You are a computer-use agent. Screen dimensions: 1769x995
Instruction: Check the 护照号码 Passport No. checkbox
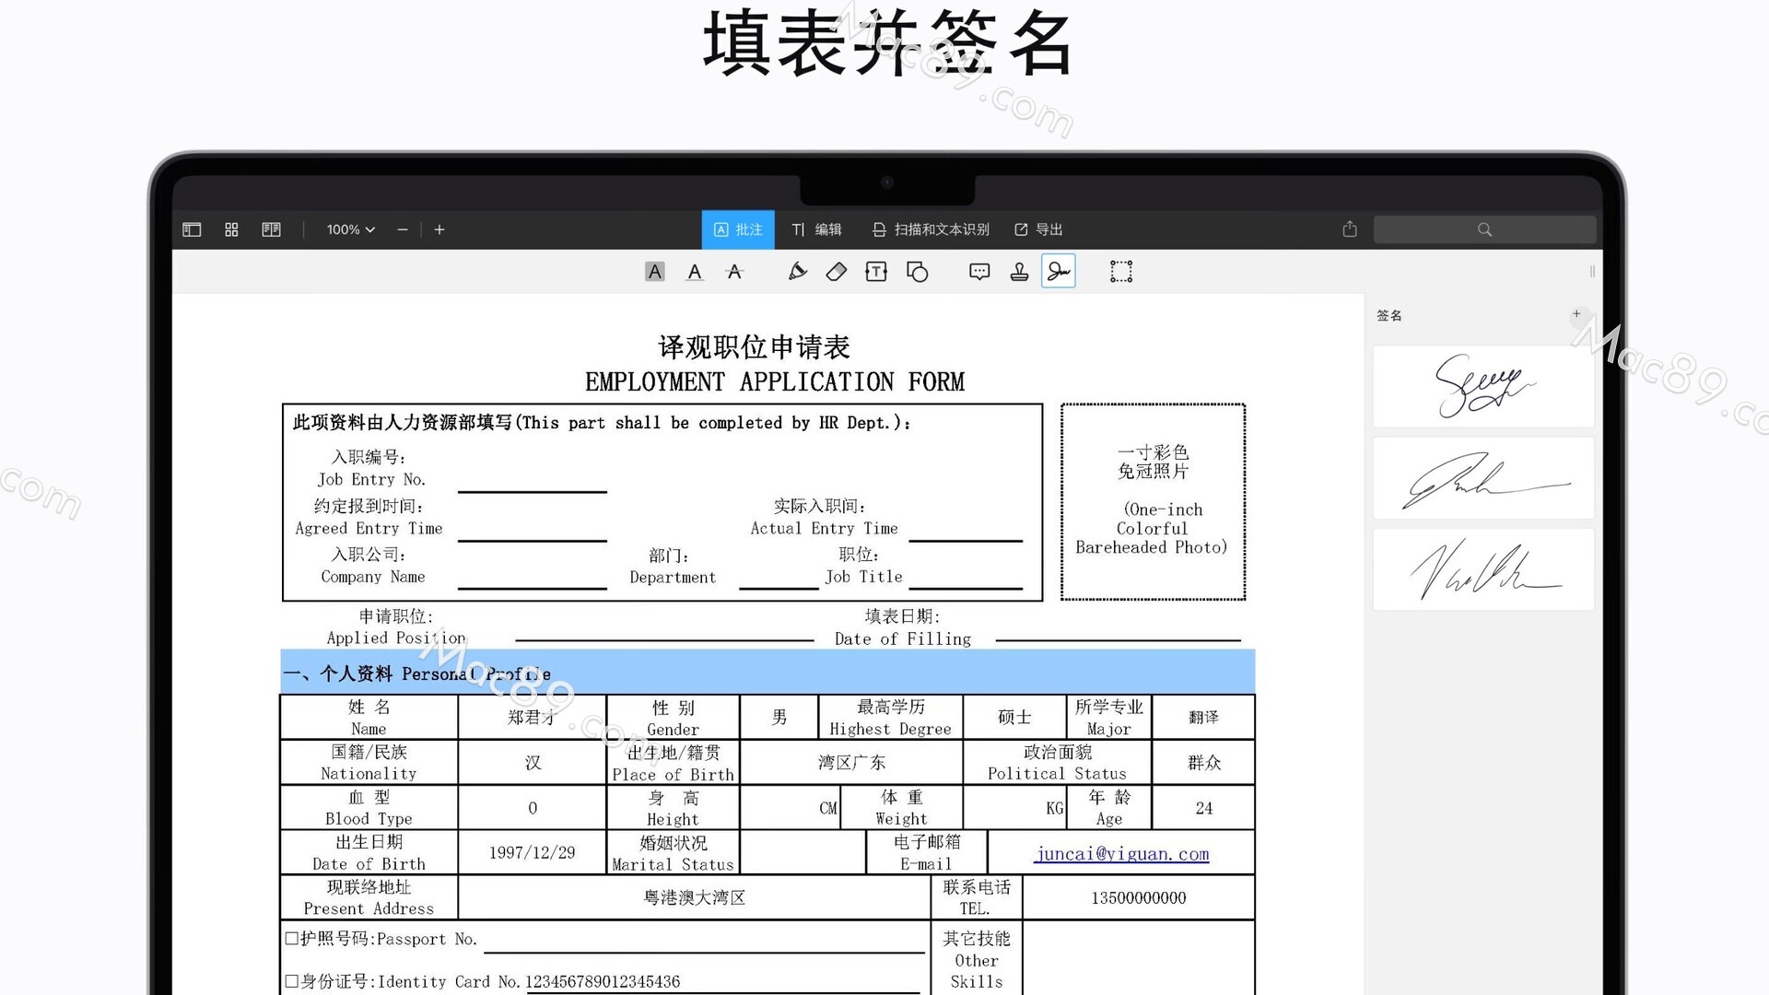(291, 939)
